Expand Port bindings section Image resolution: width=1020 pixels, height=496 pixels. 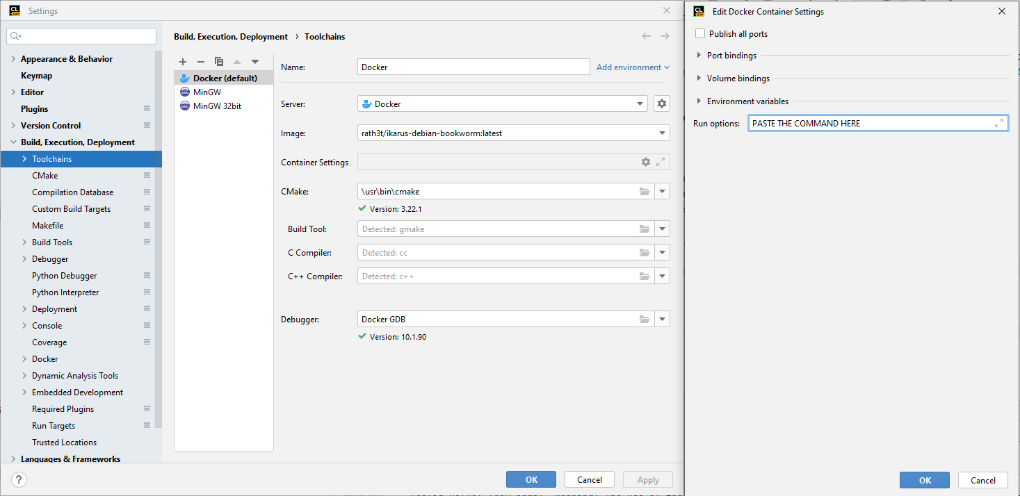(x=699, y=55)
